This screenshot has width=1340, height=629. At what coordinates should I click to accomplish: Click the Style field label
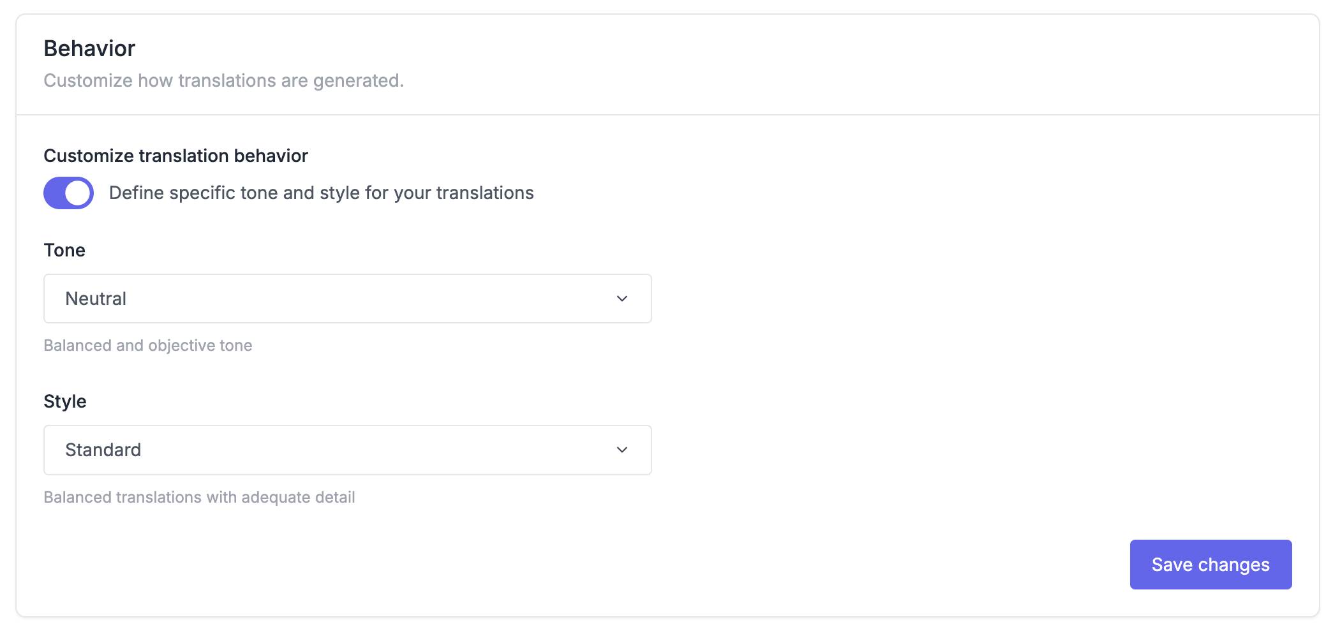pos(65,401)
